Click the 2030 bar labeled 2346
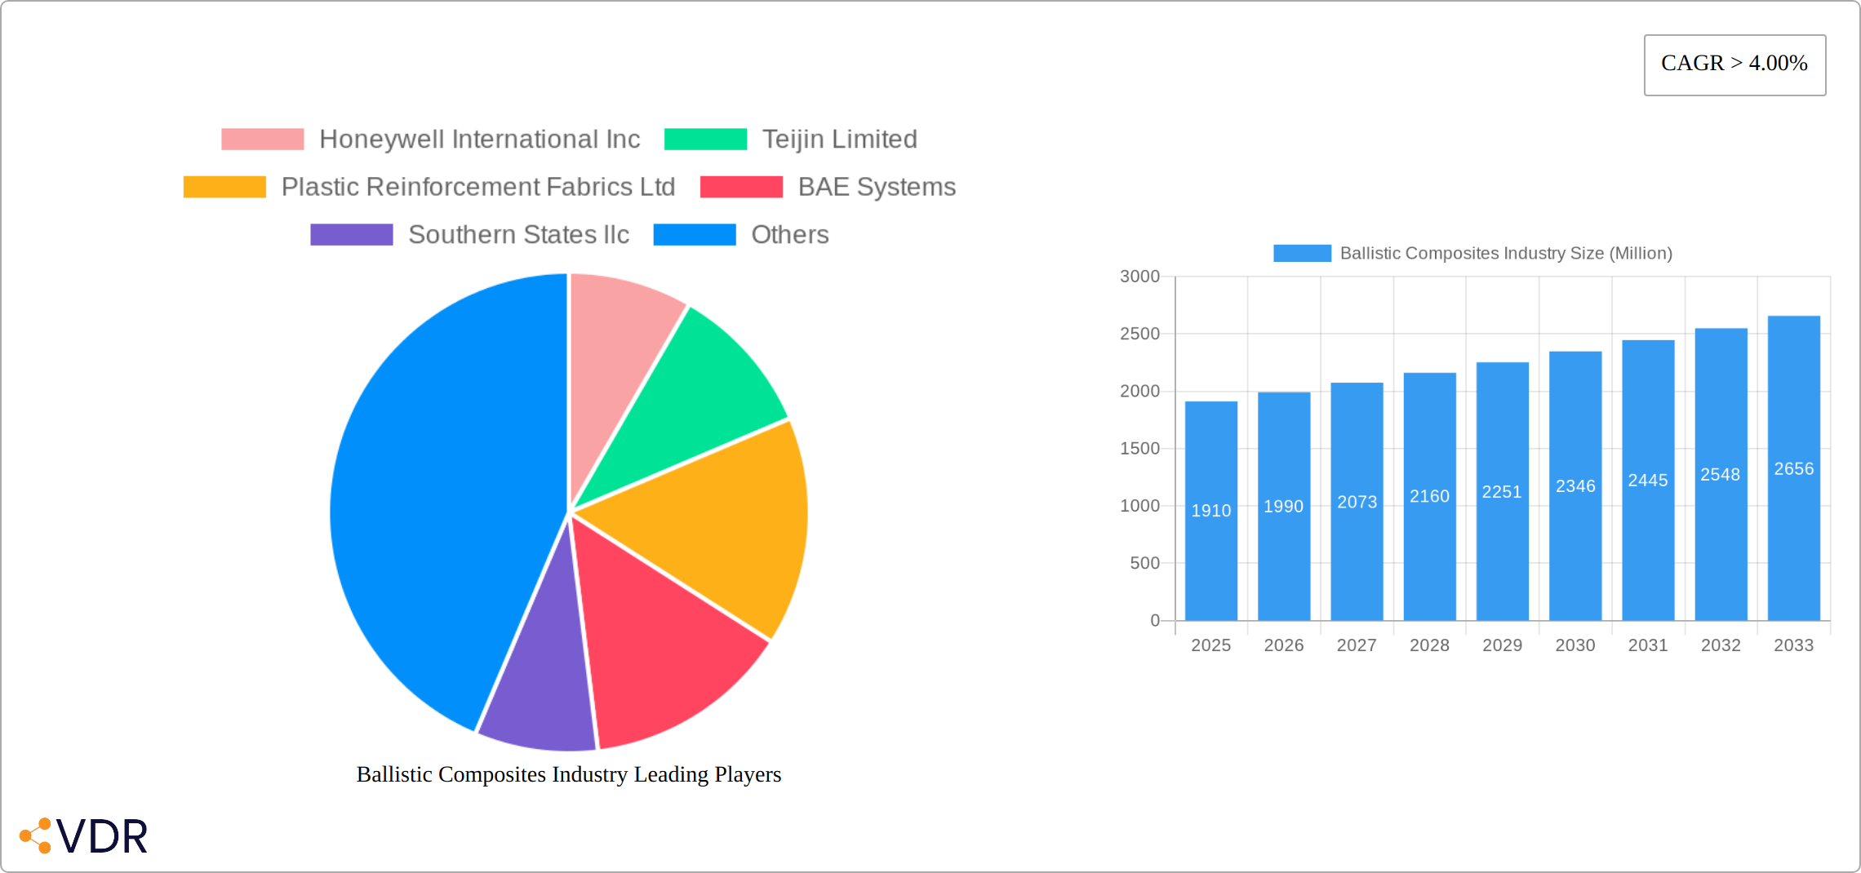This screenshot has width=1861, height=873. coord(1575,486)
